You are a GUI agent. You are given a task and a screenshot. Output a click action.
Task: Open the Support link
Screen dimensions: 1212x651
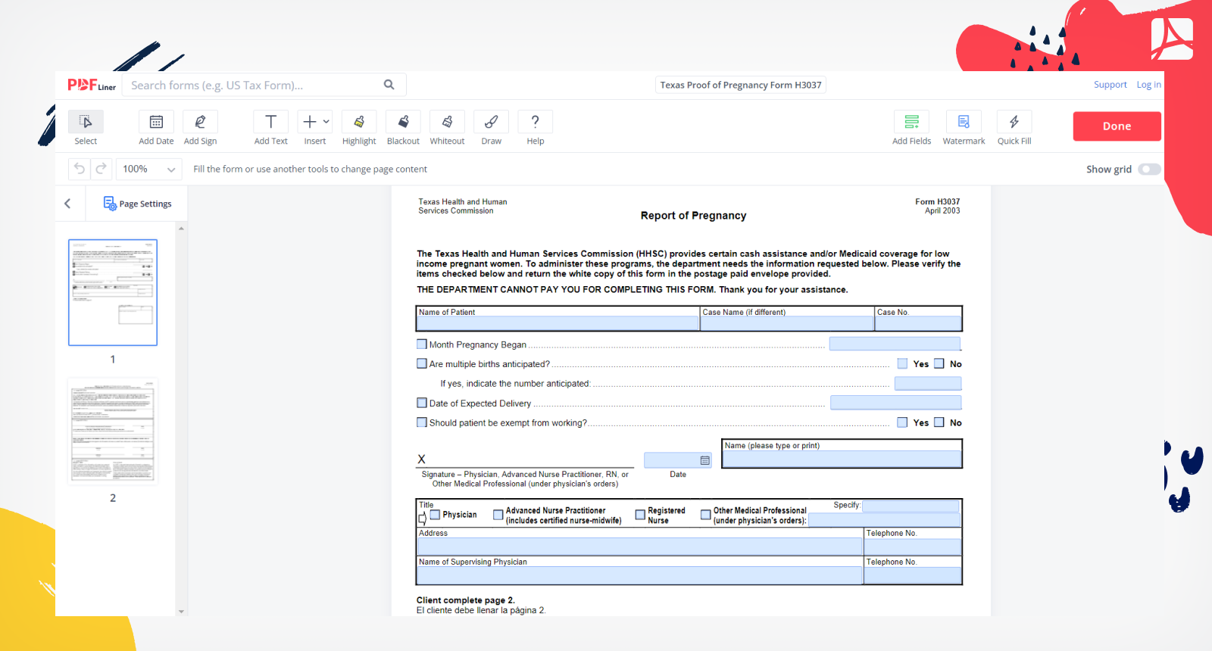pos(1110,85)
